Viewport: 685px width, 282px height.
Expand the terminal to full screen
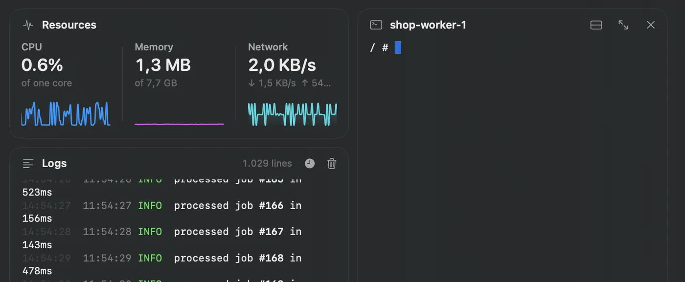(623, 25)
